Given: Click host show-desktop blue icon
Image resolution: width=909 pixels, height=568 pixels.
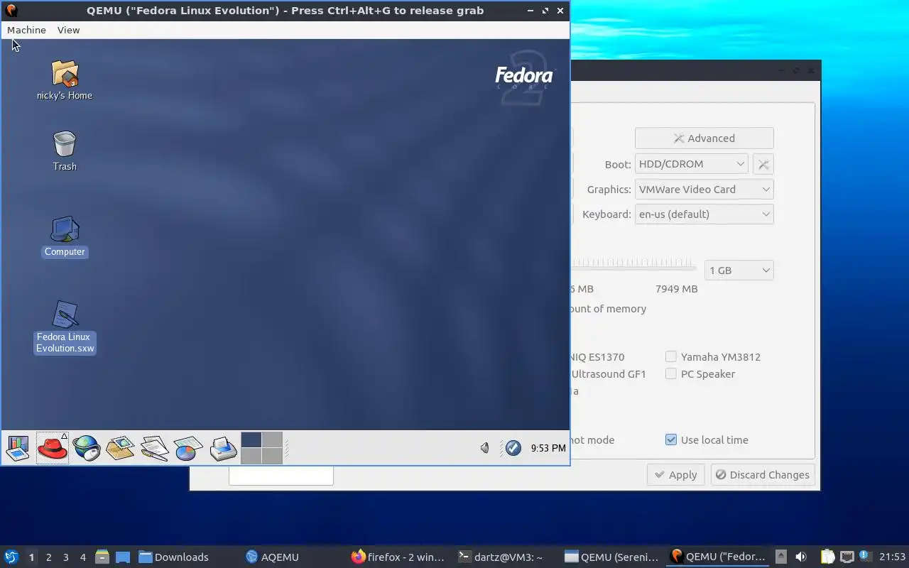Looking at the screenshot, I should pyautogui.click(x=122, y=557).
